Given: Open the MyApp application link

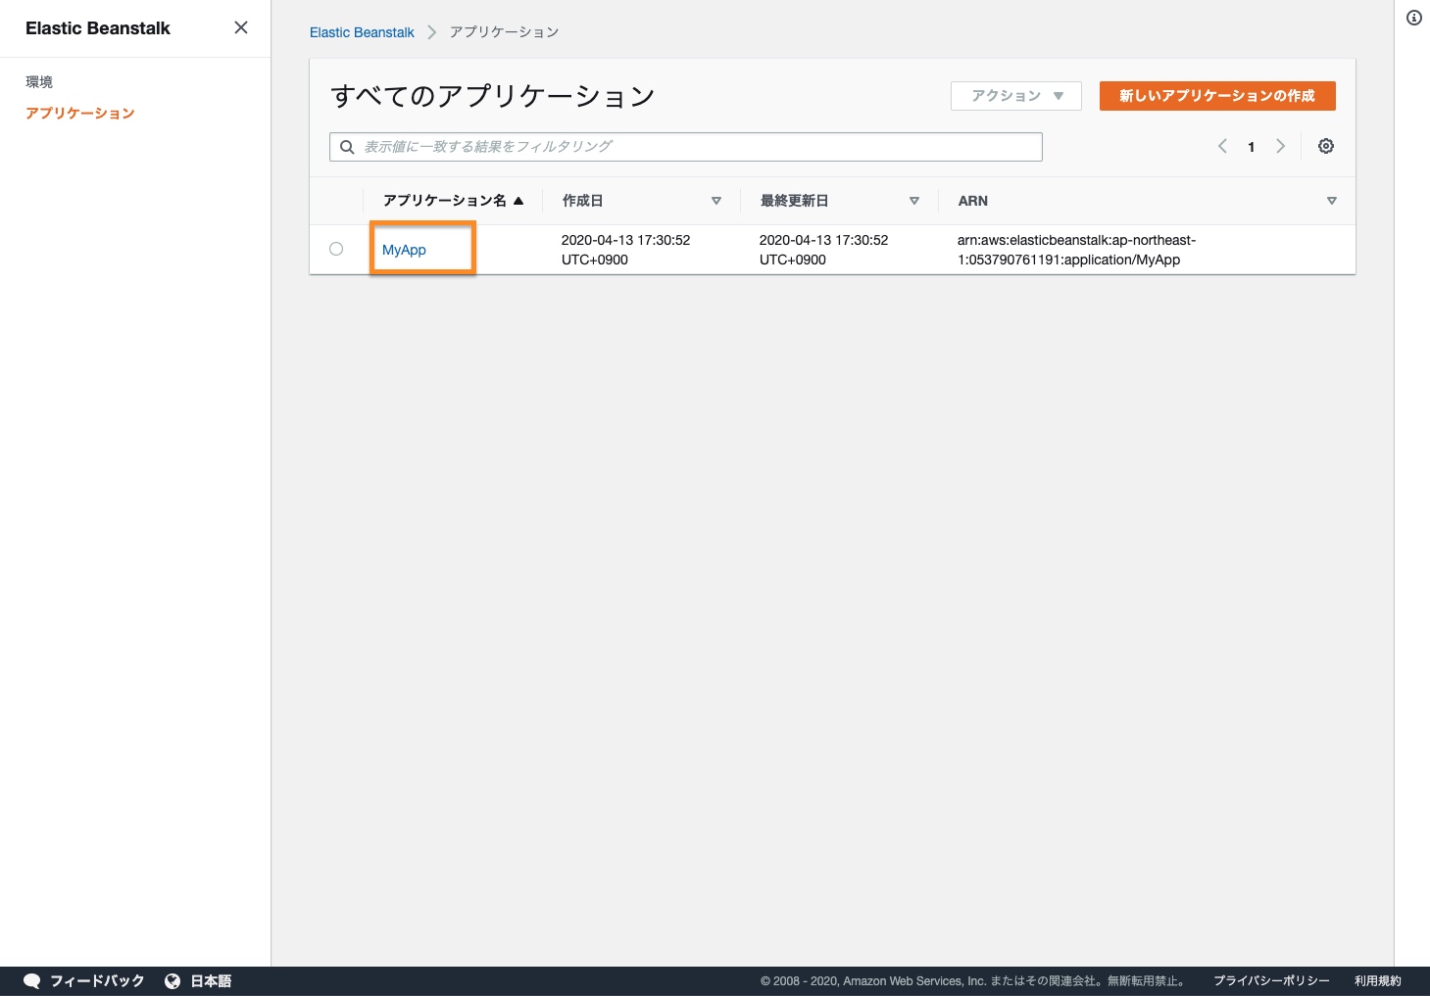Looking at the screenshot, I should [404, 250].
